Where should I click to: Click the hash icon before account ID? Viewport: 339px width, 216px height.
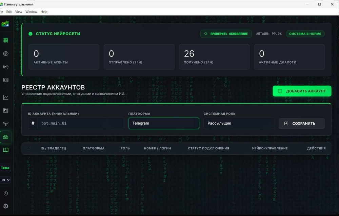(33, 123)
